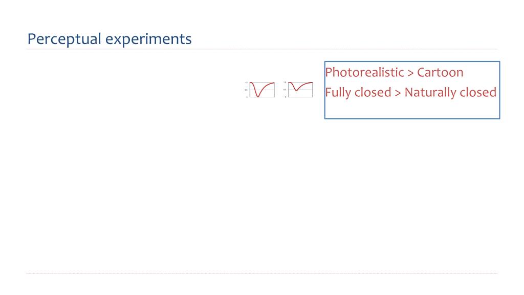The height and width of the screenshot is (295, 524).
Task: Click the words Fully closed
Action: point(358,93)
